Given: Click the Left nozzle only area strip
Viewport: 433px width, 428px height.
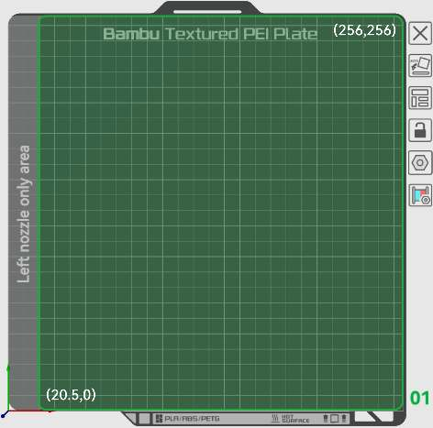Looking at the screenshot, I should coord(23,213).
